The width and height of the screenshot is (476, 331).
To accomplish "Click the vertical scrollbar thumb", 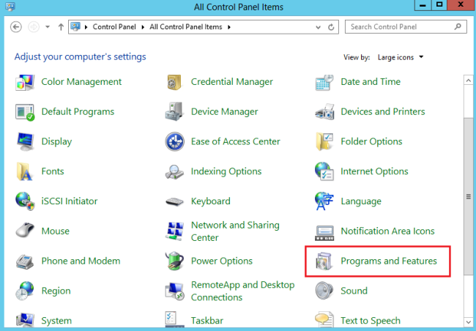I will point(469,196).
